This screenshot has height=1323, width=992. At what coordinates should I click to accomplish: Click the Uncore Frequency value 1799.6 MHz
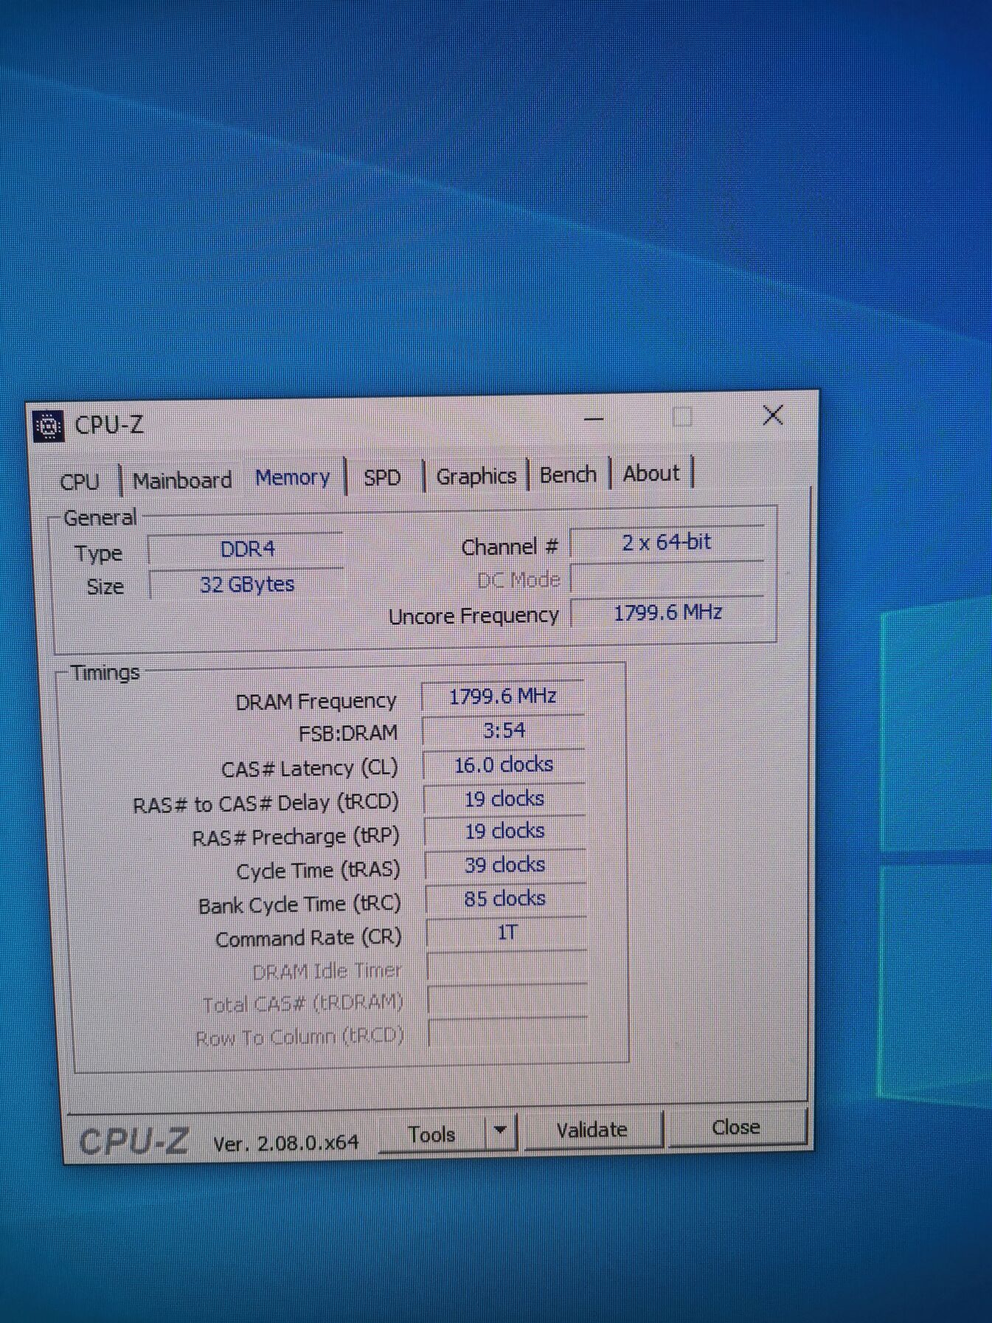pyautogui.click(x=668, y=612)
